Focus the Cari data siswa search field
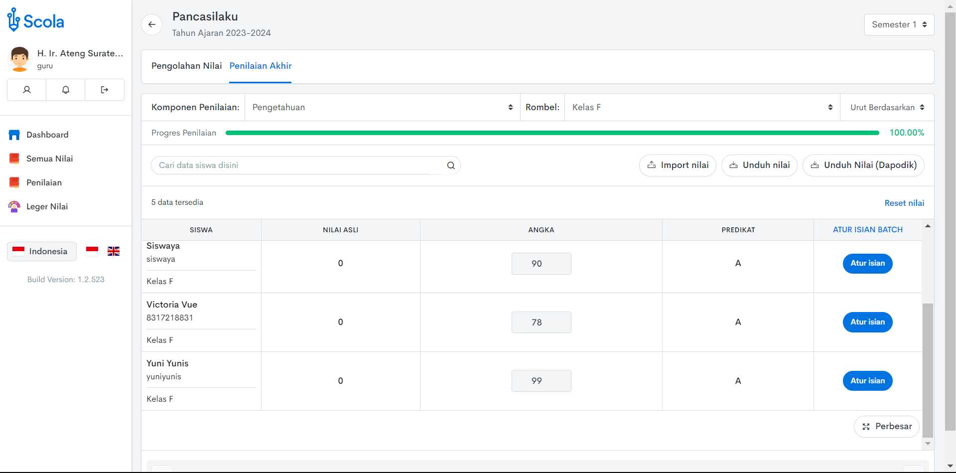Image resolution: width=956 pixels, height=473 pixels. (299, 165)
